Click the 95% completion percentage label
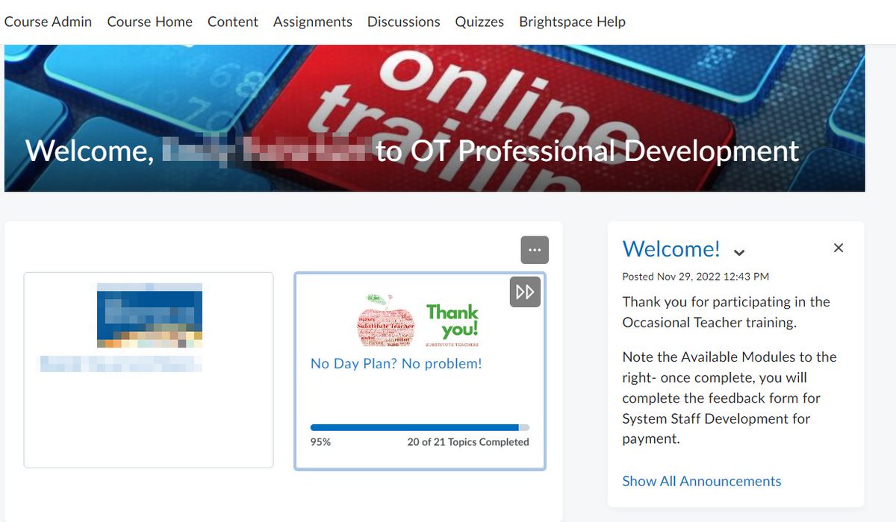Image resolution: width=896 pixels, height=522 pixels. tap(319, 441)
